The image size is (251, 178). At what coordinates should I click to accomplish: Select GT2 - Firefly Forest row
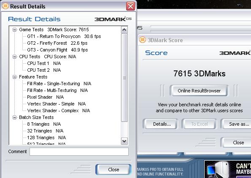tap(57, 43)
